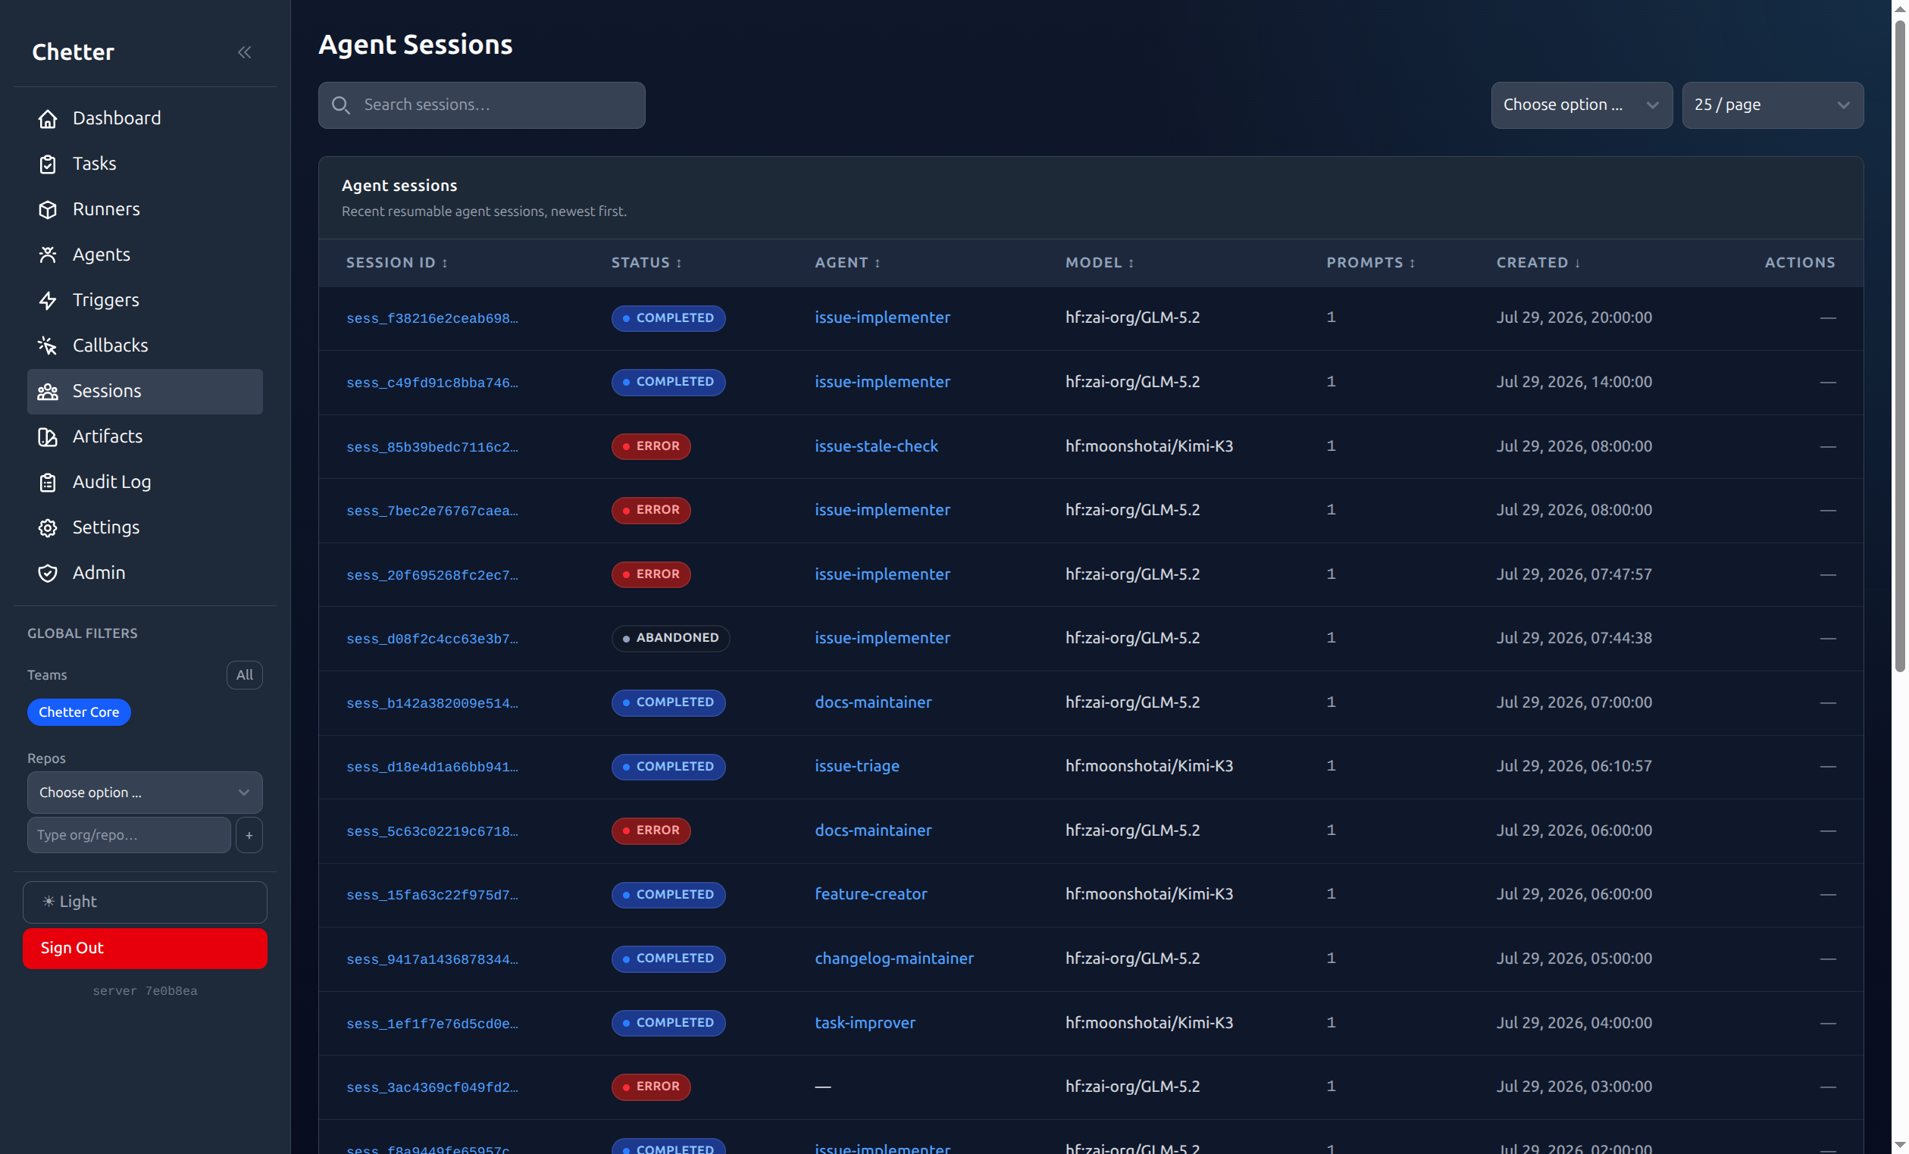Click the Dashboard home icon
The height and width of the screenshot is (1154, 1909).
pyautogui.click(x=48, y=118)
